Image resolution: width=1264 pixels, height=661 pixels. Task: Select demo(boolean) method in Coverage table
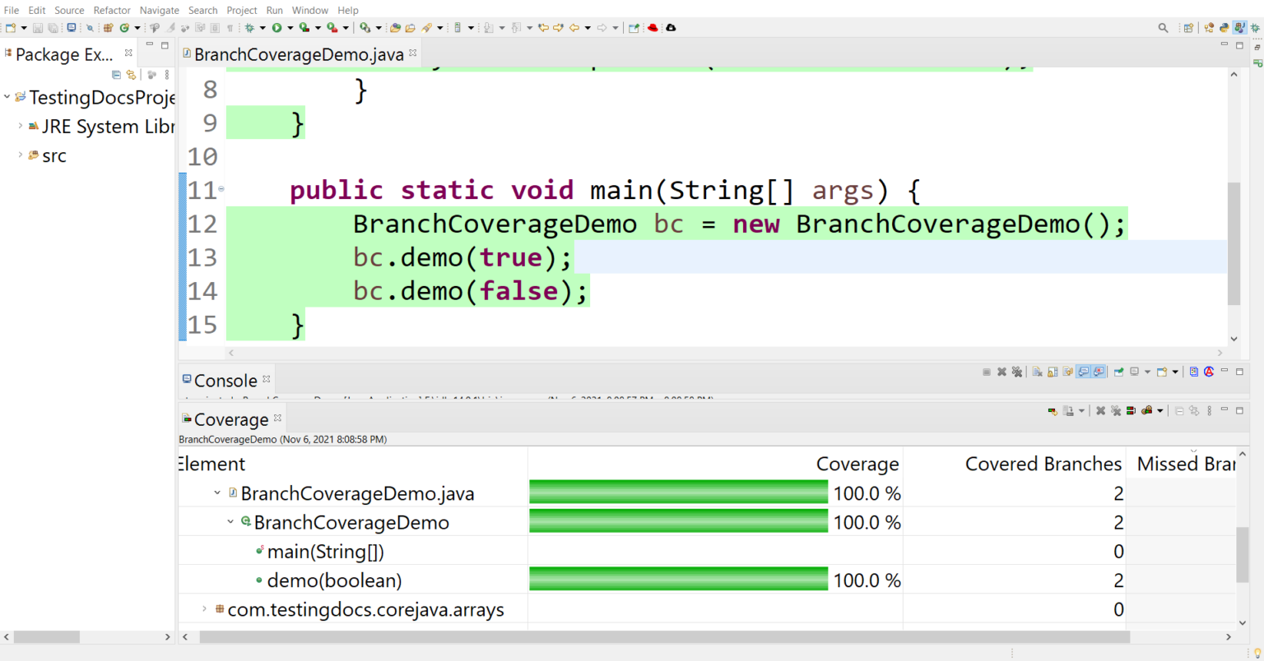(334, 580)
